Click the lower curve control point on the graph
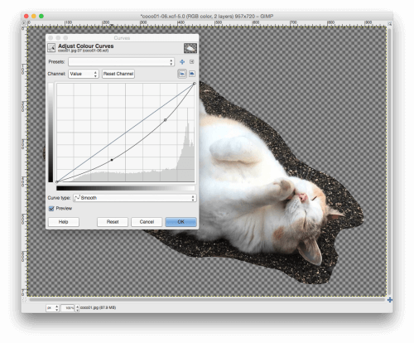The width and height of the screenshot is (414, 343). 112,160
